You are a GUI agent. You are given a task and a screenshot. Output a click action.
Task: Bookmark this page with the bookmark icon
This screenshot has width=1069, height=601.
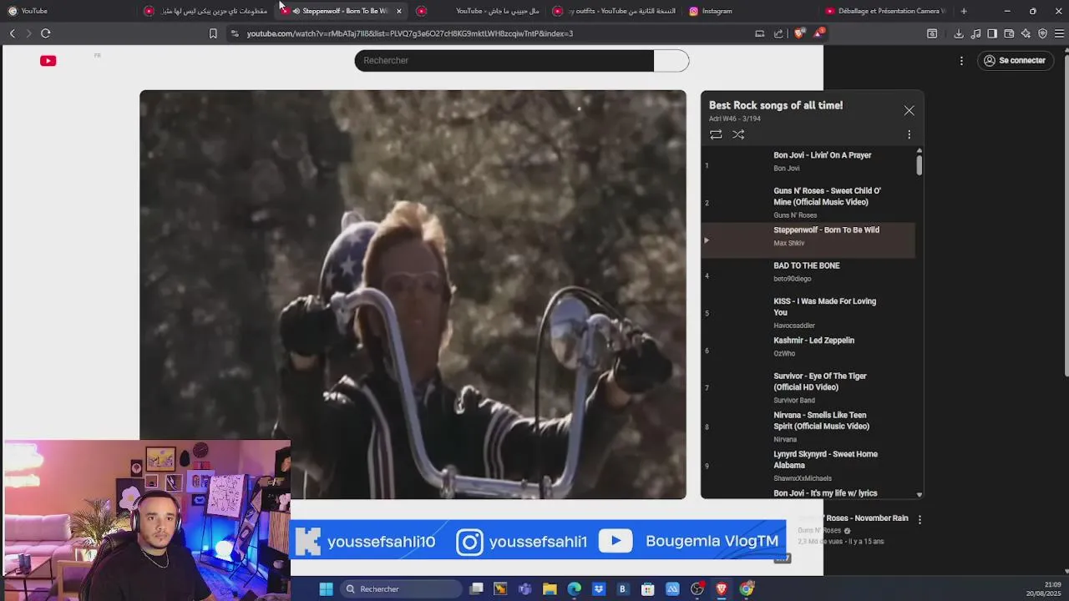[213, 33]
